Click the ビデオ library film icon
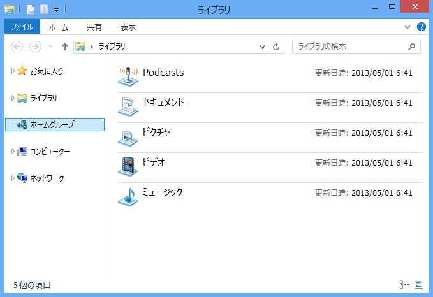Screen dimensions: 433x297 128,166
